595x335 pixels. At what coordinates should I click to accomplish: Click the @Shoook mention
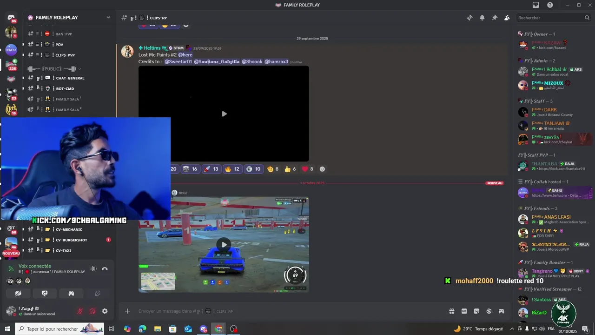pyautogui.click(x=252, y=61)
